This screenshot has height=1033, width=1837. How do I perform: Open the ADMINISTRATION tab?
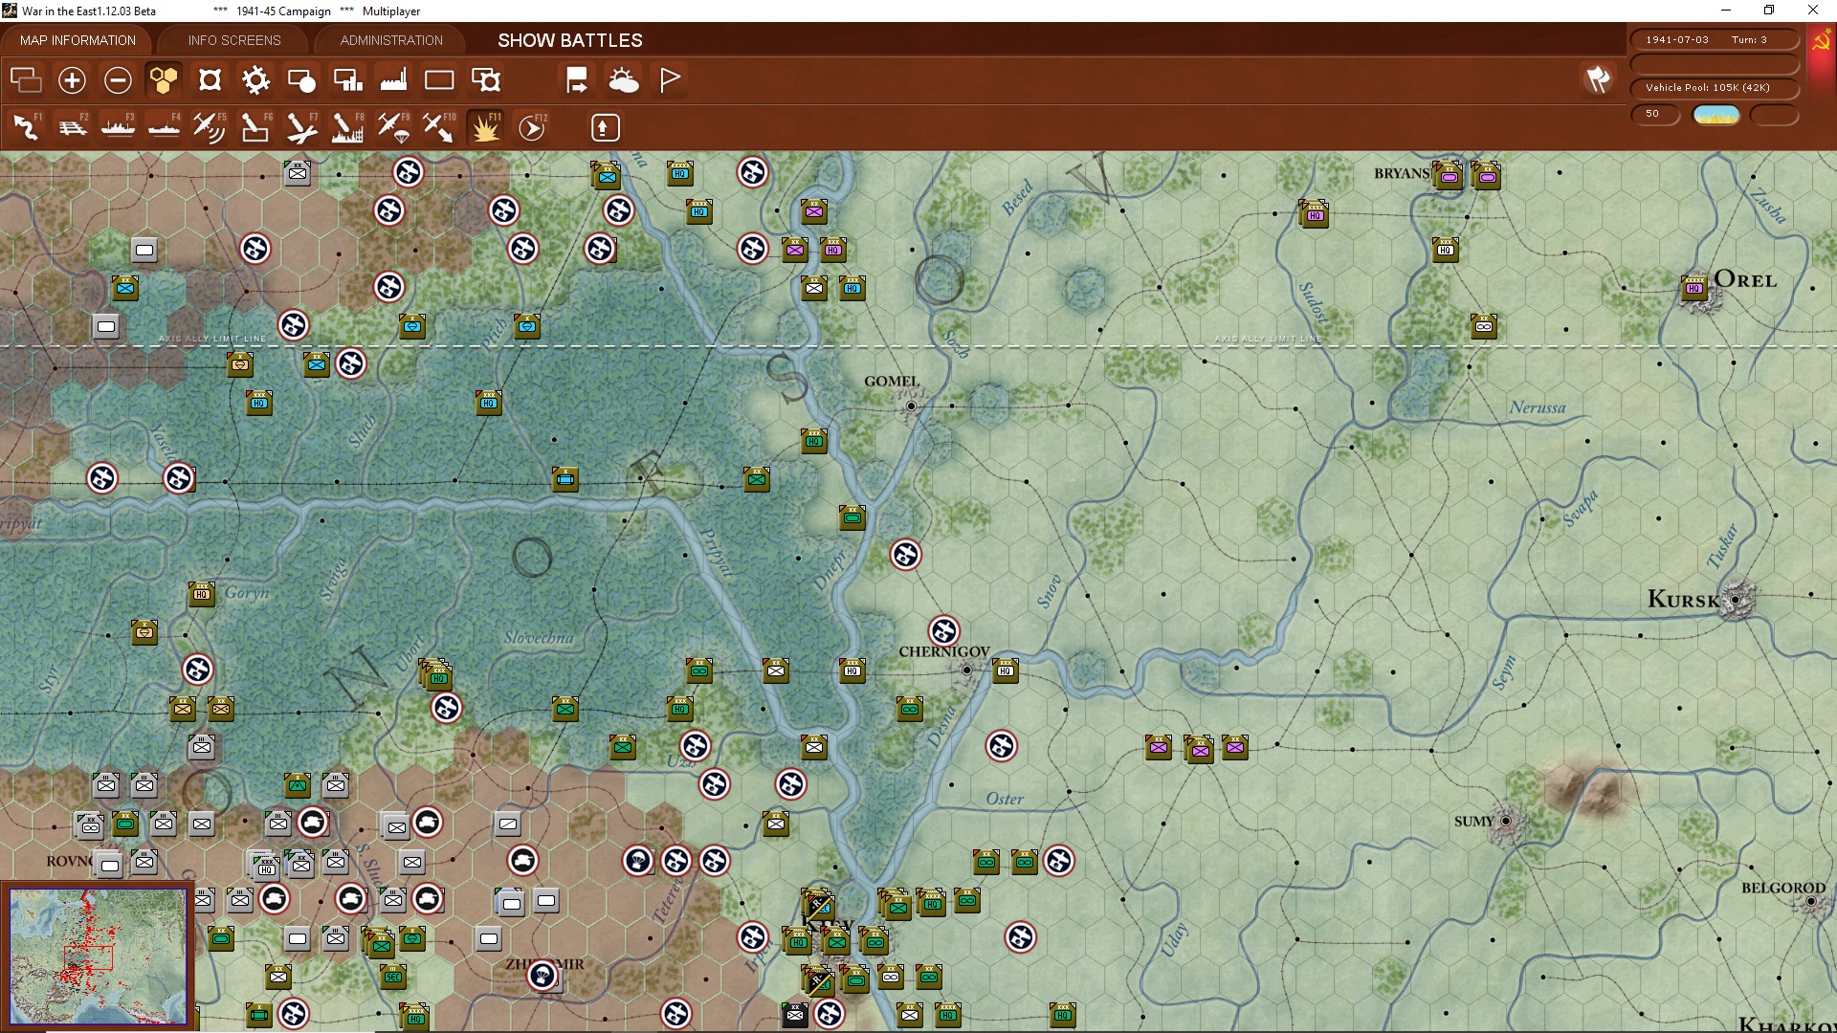391,40
